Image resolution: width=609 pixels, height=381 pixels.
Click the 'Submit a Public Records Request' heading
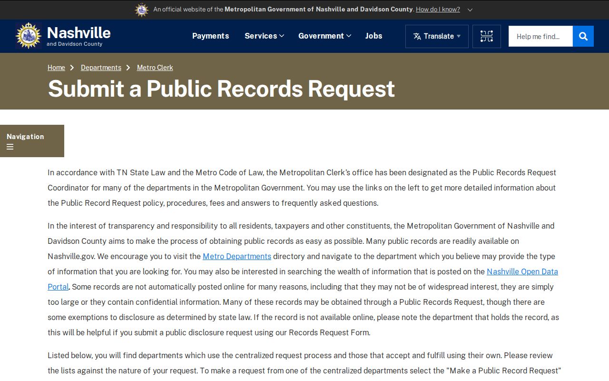[221, 89]
